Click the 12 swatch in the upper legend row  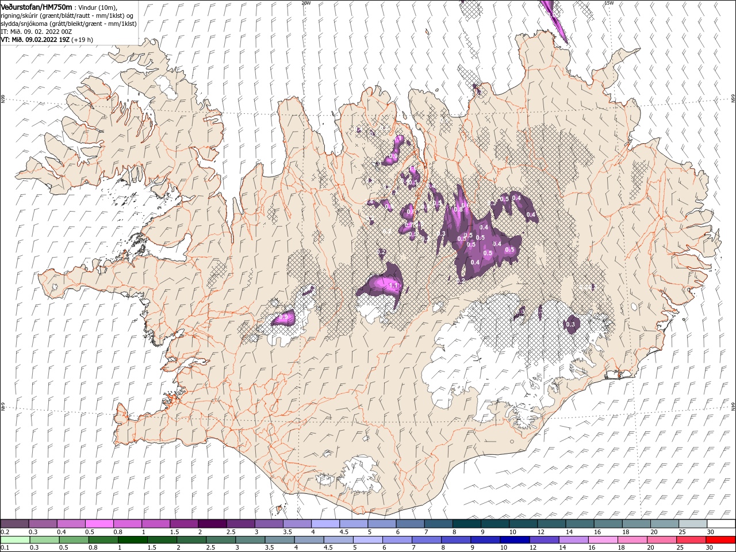(x=551, y=524)
